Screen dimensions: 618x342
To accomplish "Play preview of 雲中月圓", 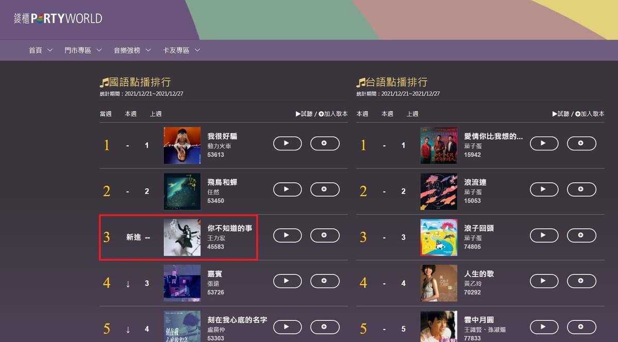I will point(544,327).
